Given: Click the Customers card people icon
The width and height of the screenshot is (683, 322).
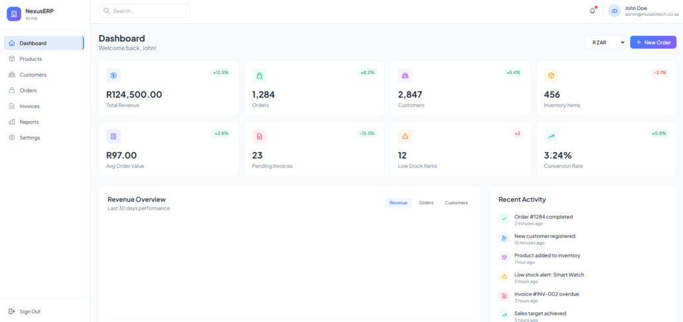Looking at the screenshot, I should 405,75.
